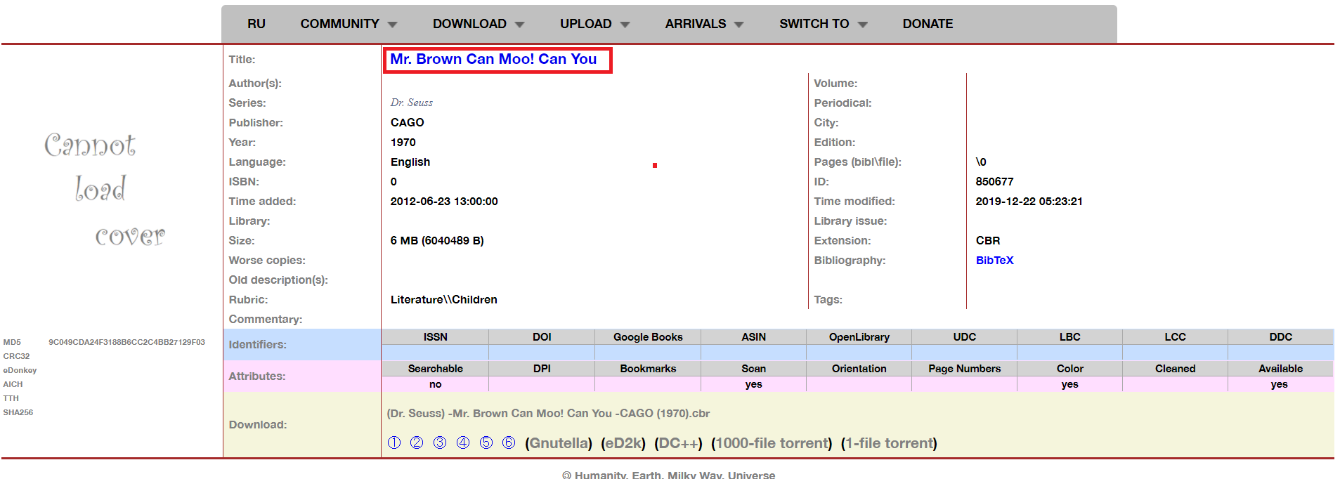1340x479 pixels.
Task: Open download mirror number 1
Action: 394,442
